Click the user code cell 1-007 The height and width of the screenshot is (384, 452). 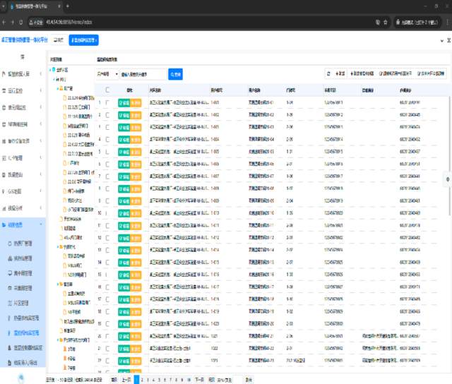pos(215,176)
